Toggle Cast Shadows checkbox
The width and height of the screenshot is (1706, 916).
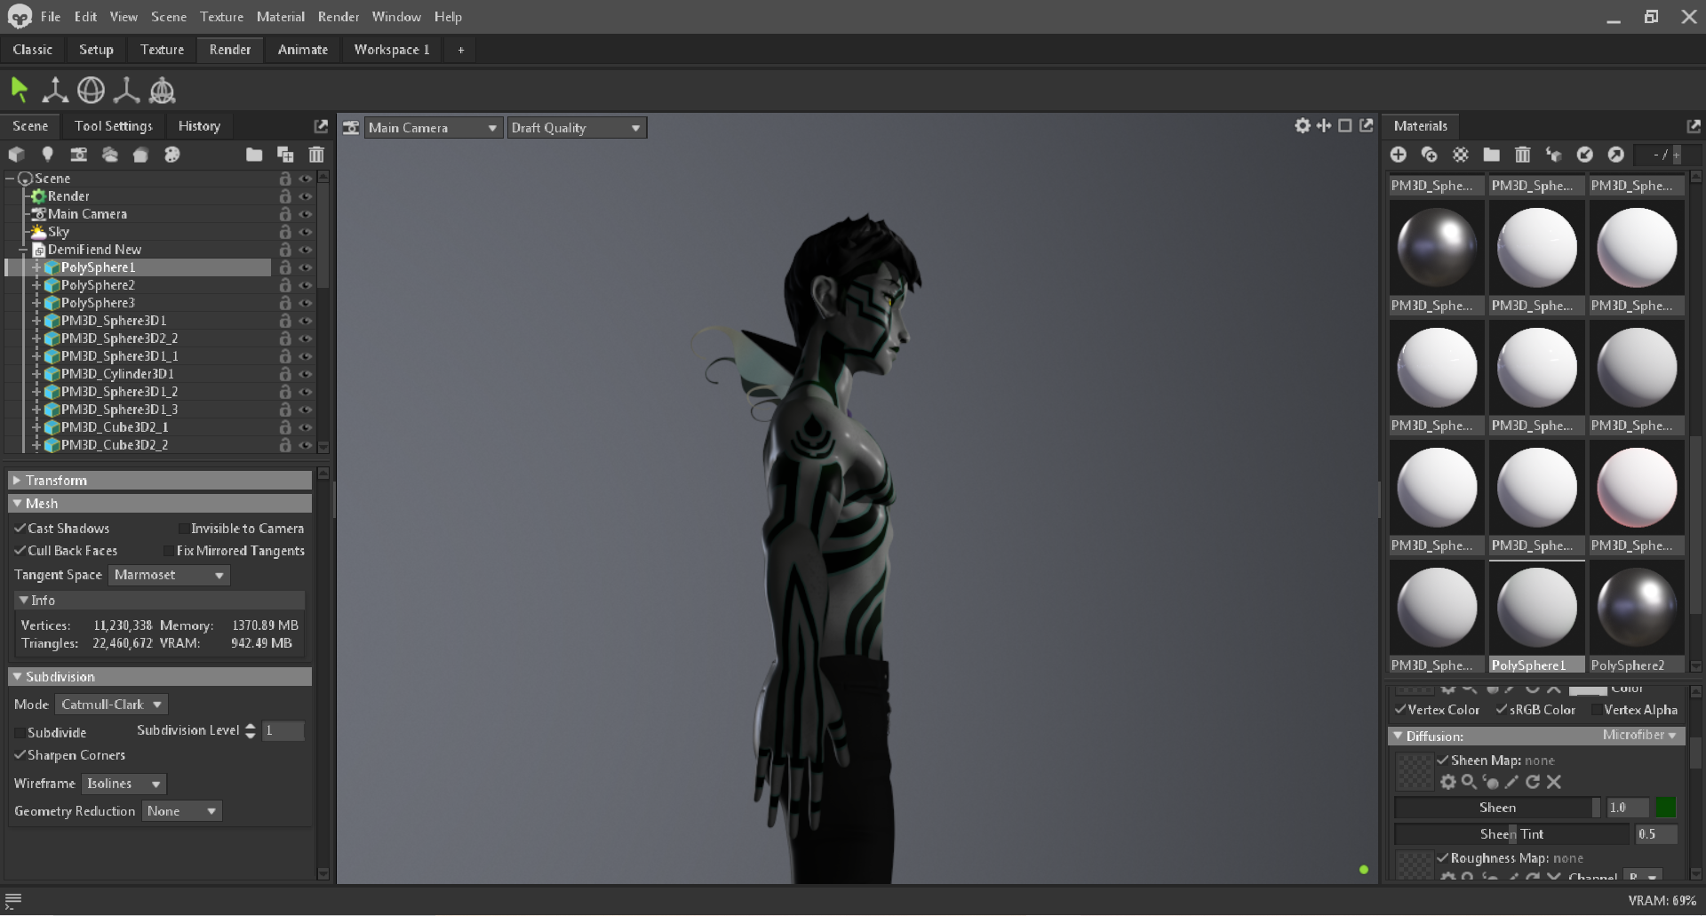click(20, 528)
